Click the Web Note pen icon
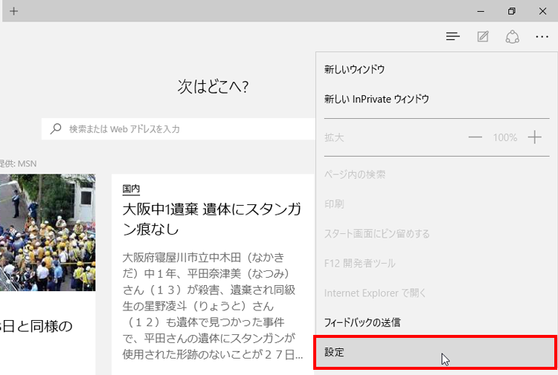 (483, 36)
